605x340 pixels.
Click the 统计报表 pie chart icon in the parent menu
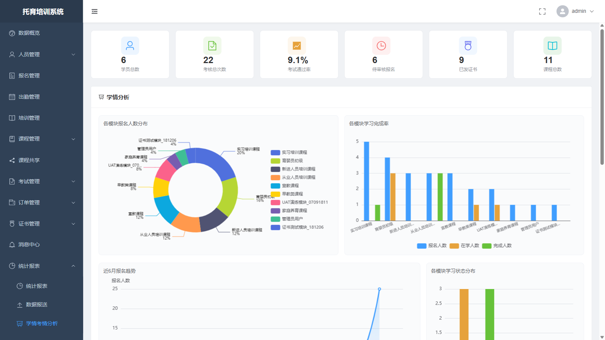coord(12,266)
